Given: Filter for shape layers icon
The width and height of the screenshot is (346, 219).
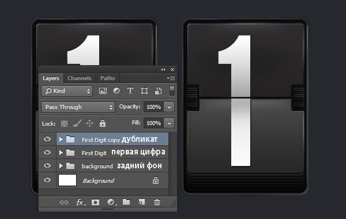Looking at the screenshot, I should pyautogui.click(x=144, y=91).
